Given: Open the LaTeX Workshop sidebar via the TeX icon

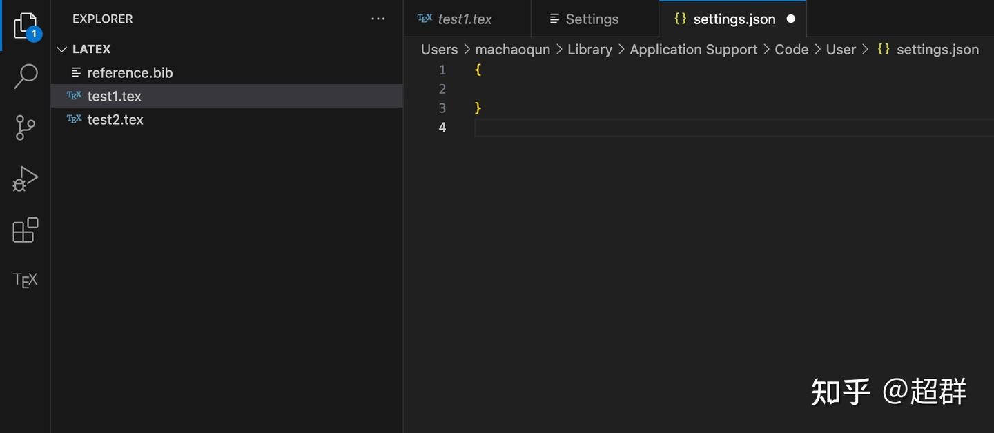Looking at the screenshot, I should click(25, 279).
